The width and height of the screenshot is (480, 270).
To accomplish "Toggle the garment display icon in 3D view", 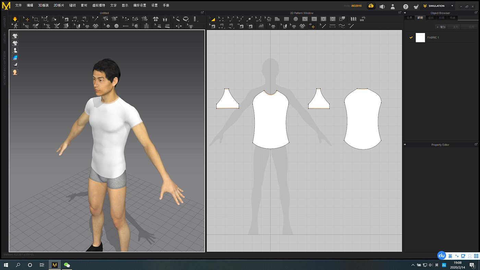I will point(15,36).
